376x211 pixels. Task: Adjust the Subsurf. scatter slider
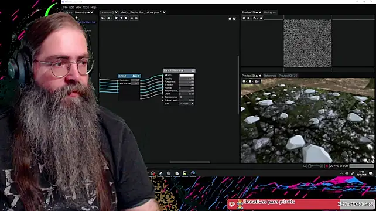187,100
